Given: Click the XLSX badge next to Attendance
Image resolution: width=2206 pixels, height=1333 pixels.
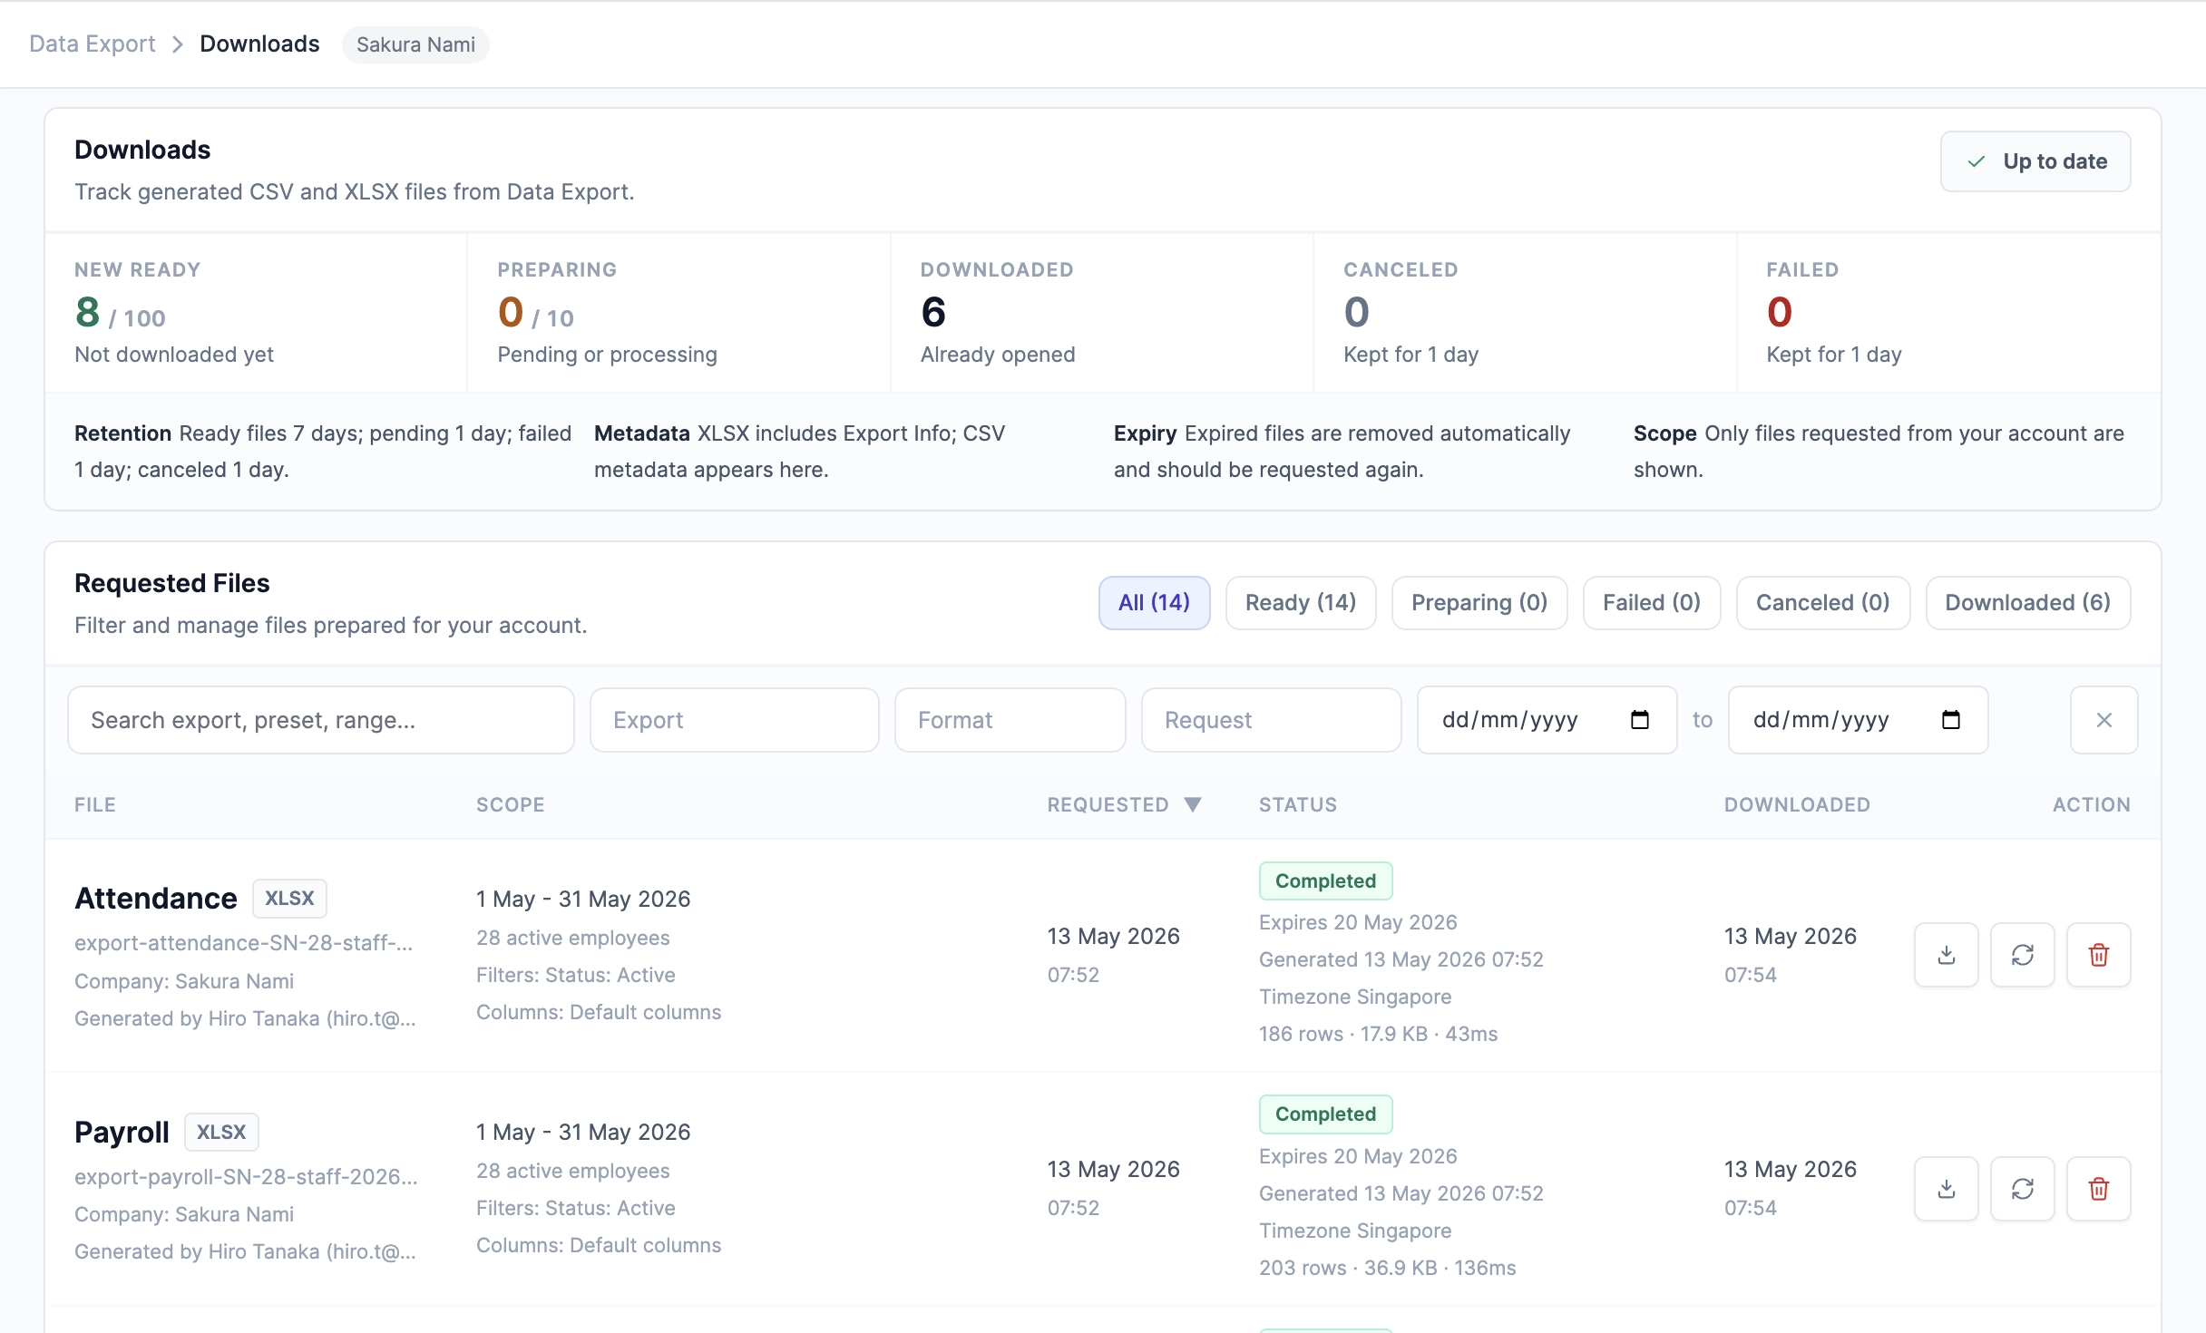Looking at the screenshot, I should [289, 899].
